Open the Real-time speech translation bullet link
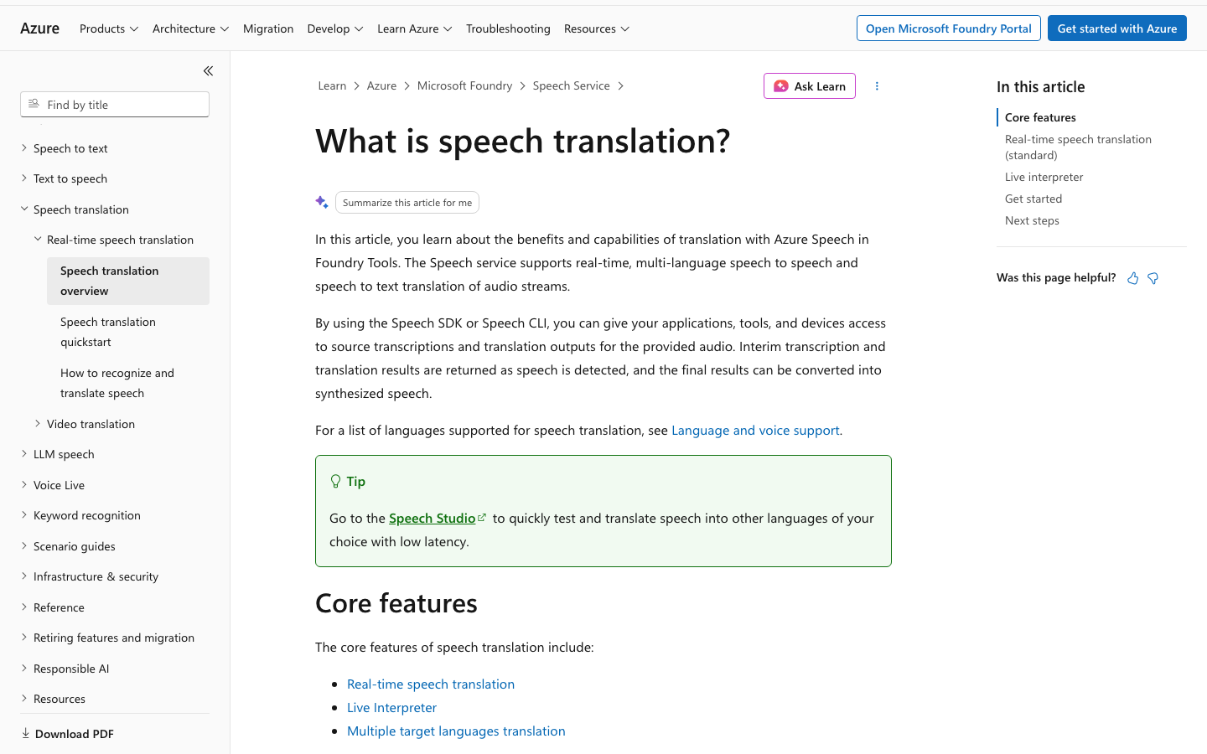Image resolution: width=1207 pixels, height=754 pixels. tap(431, 684)
